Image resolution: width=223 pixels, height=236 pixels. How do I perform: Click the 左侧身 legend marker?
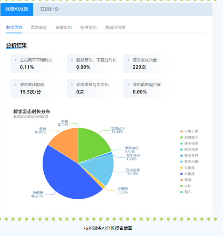coord(181,168)
